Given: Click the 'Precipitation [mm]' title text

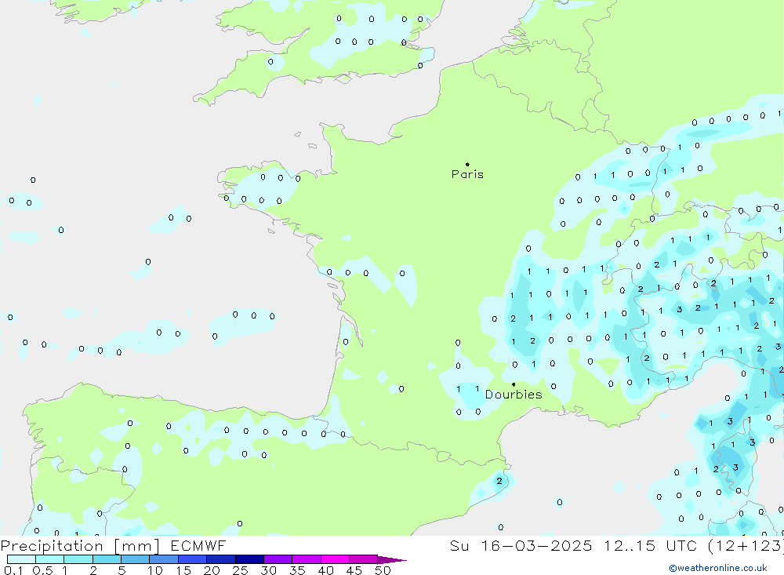Looking at the screenshot, I should click(80, 545).
